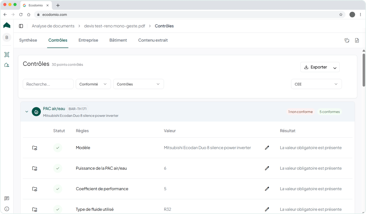366x214 pixels.
Task: Click the copy icon in top right
Action: [x=347, y=40]
